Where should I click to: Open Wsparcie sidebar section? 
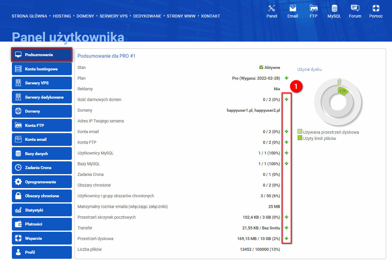pos(42,238)
